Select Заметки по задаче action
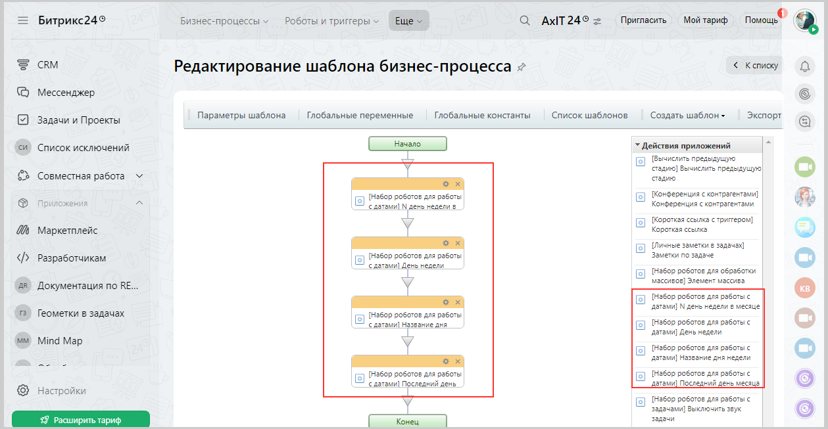Image resolution: width=828 pixels, height=429 pixels. 698,250
